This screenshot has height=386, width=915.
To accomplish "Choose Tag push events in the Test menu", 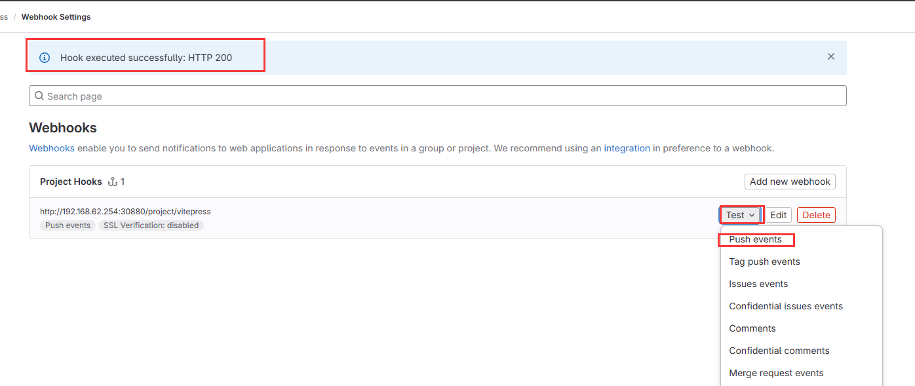I will click(764, 261).
